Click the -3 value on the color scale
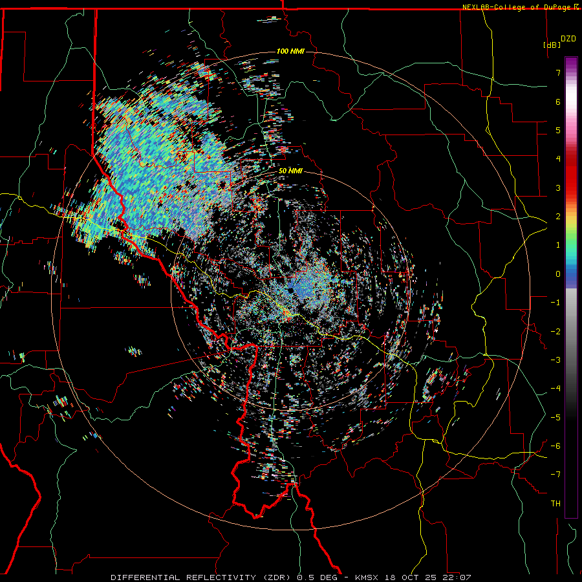 555,360
